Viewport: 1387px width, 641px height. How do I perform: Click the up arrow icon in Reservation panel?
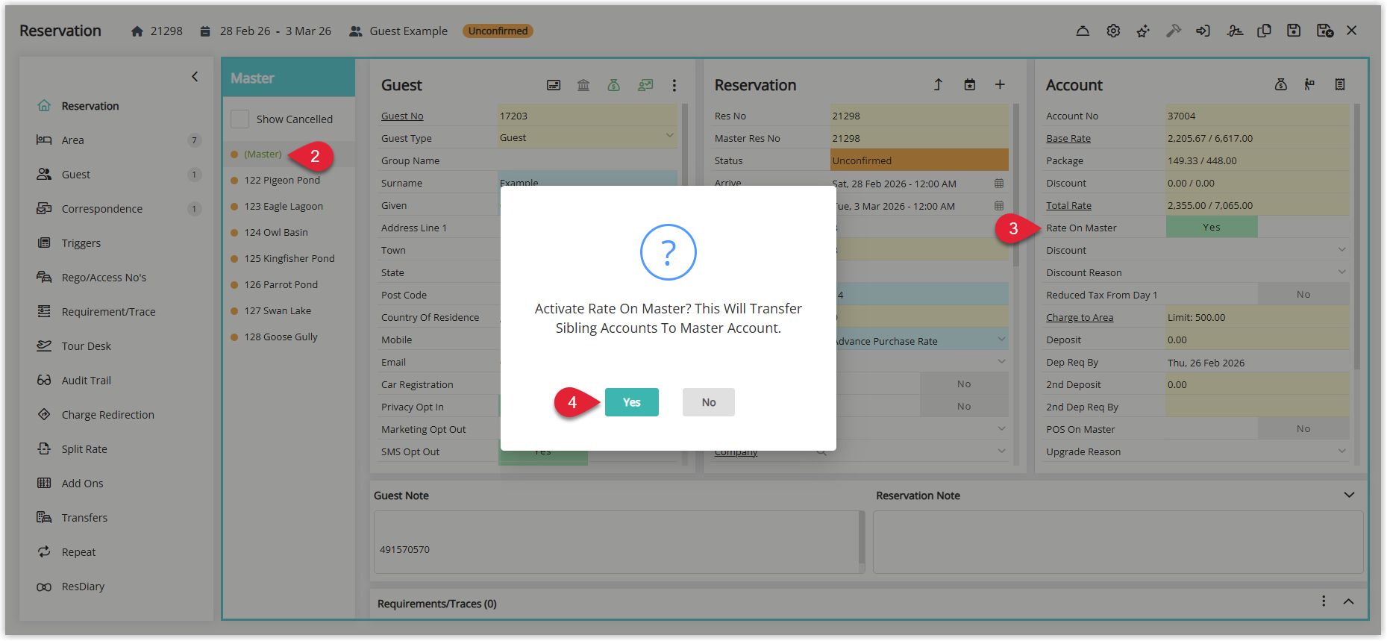[938, 85]
